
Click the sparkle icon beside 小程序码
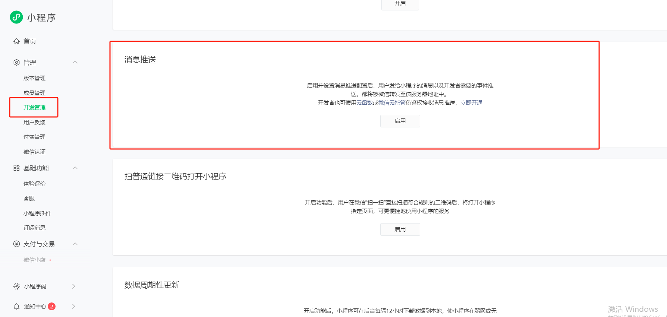click(x=16, y=286)
